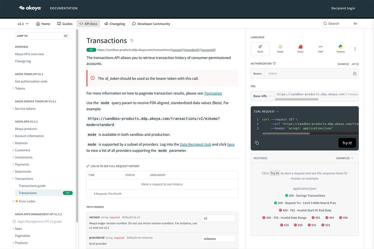The image size is (374, 249).
Task: Open the v2.2 version dropdown
Action: point(23,24)
